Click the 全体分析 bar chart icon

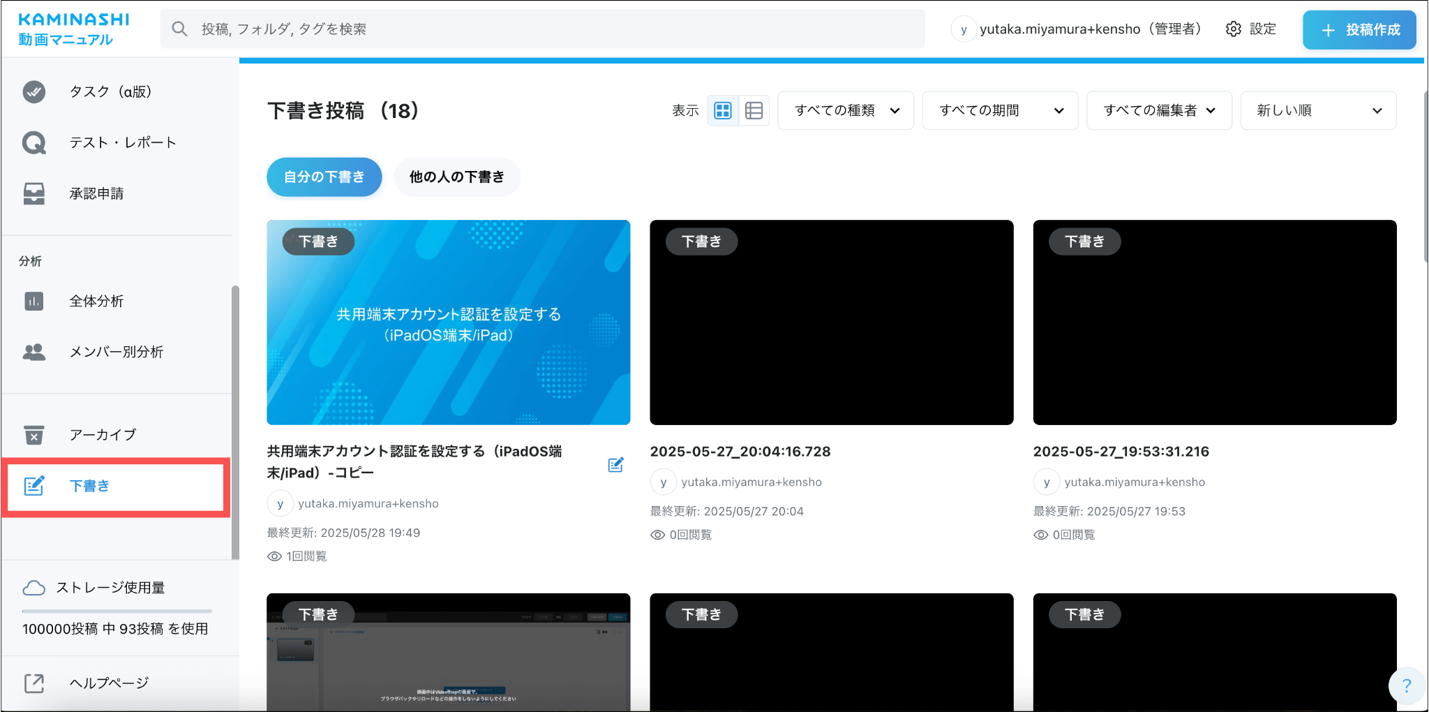click(34, 301)
